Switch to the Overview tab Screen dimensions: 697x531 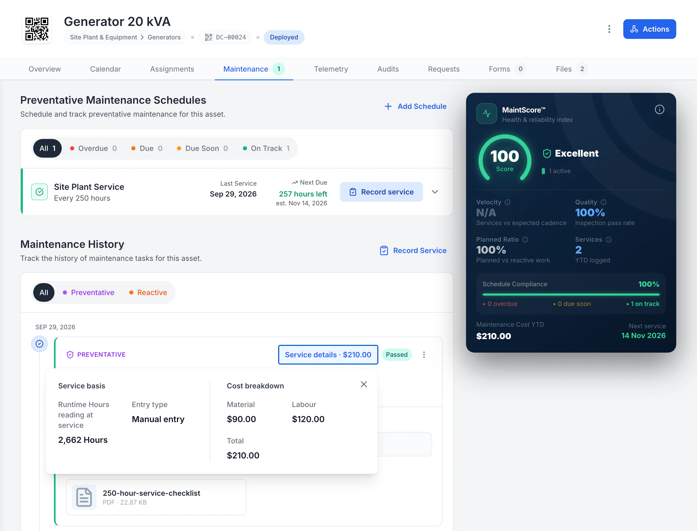coord(45,69)
